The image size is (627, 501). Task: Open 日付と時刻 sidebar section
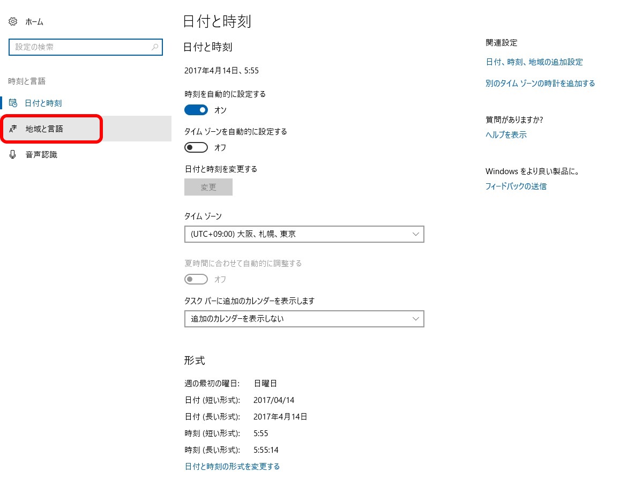pyautogui.click(x=43, y=103)
